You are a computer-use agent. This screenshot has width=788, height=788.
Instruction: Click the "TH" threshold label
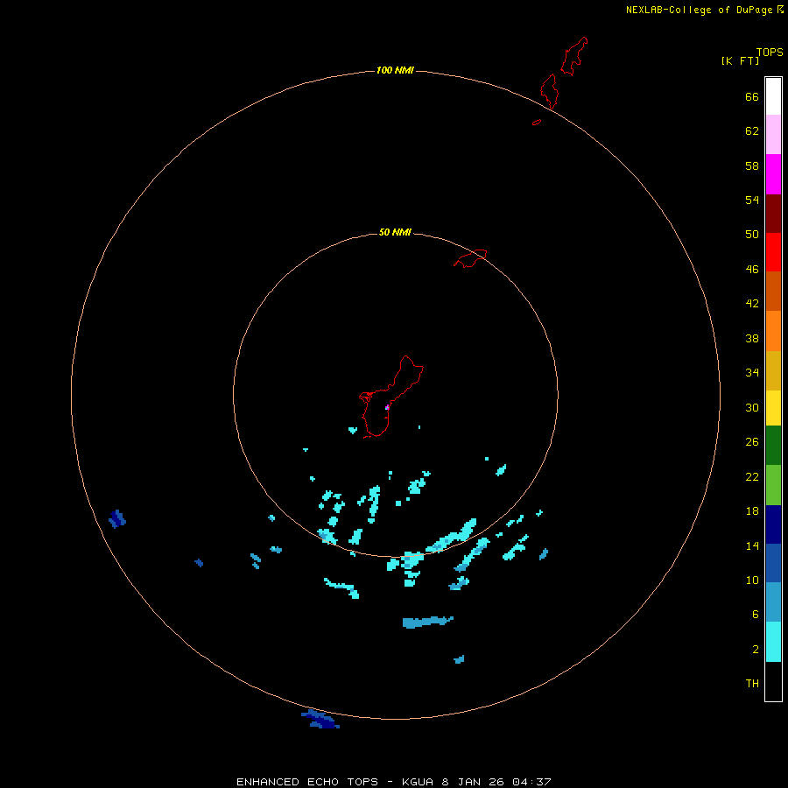(x=752, y=684)
